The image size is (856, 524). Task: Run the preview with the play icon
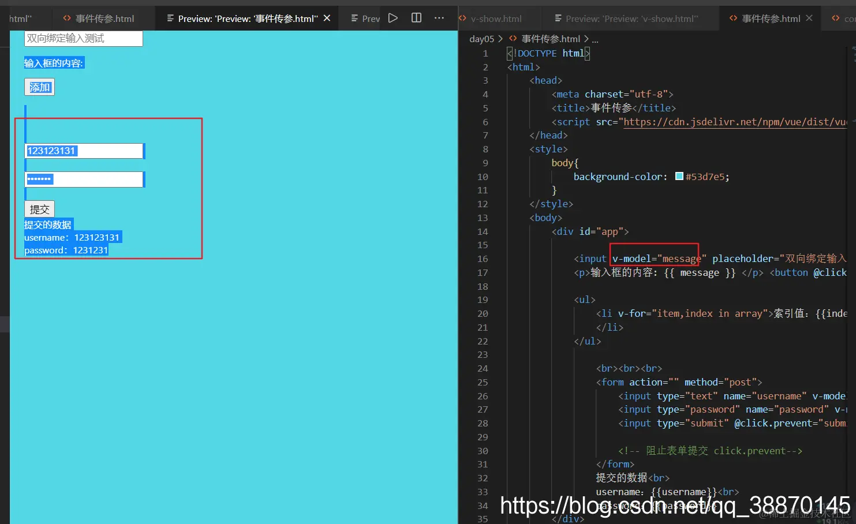click(393, 18)
